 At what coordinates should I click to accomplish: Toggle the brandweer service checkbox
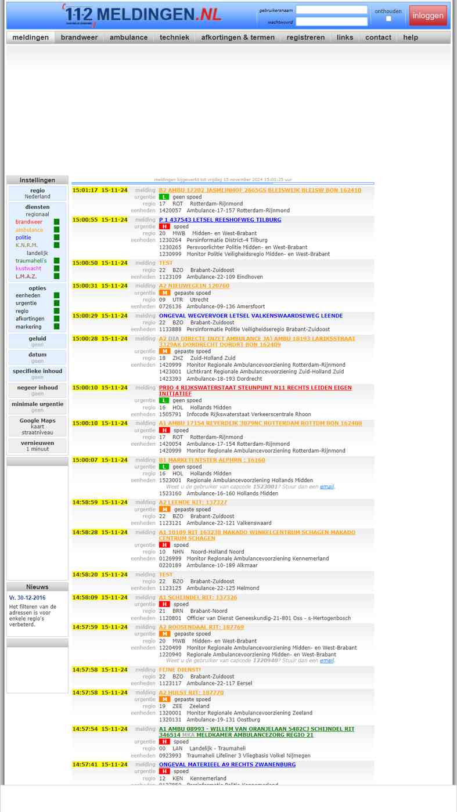coord(57,222)
